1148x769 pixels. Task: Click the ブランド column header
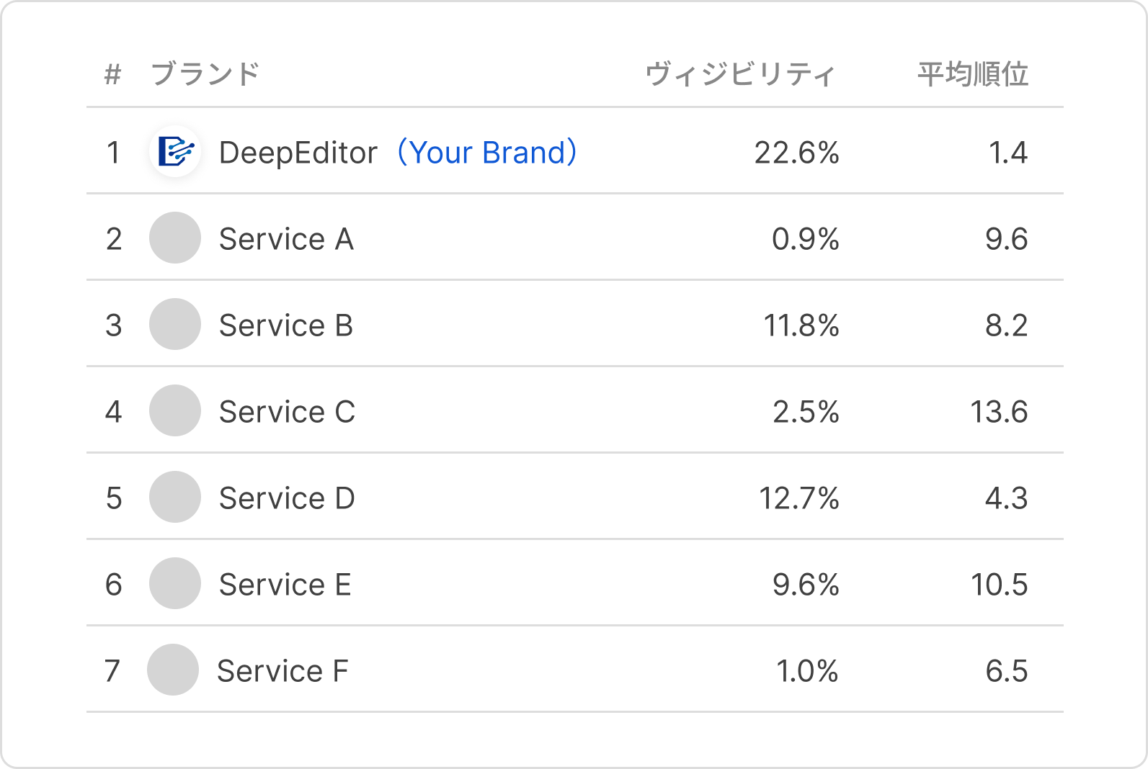205,74
